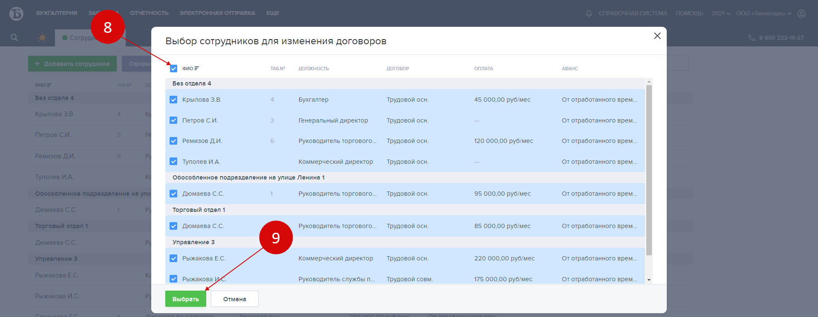Click Торговый отдел 1 group row in dialog

tap(405, 210)
